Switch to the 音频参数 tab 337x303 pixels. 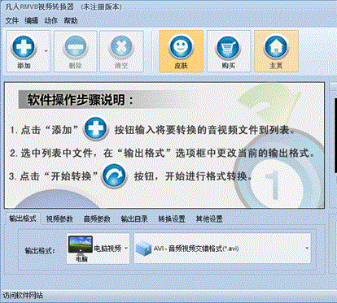coord(97,219)
